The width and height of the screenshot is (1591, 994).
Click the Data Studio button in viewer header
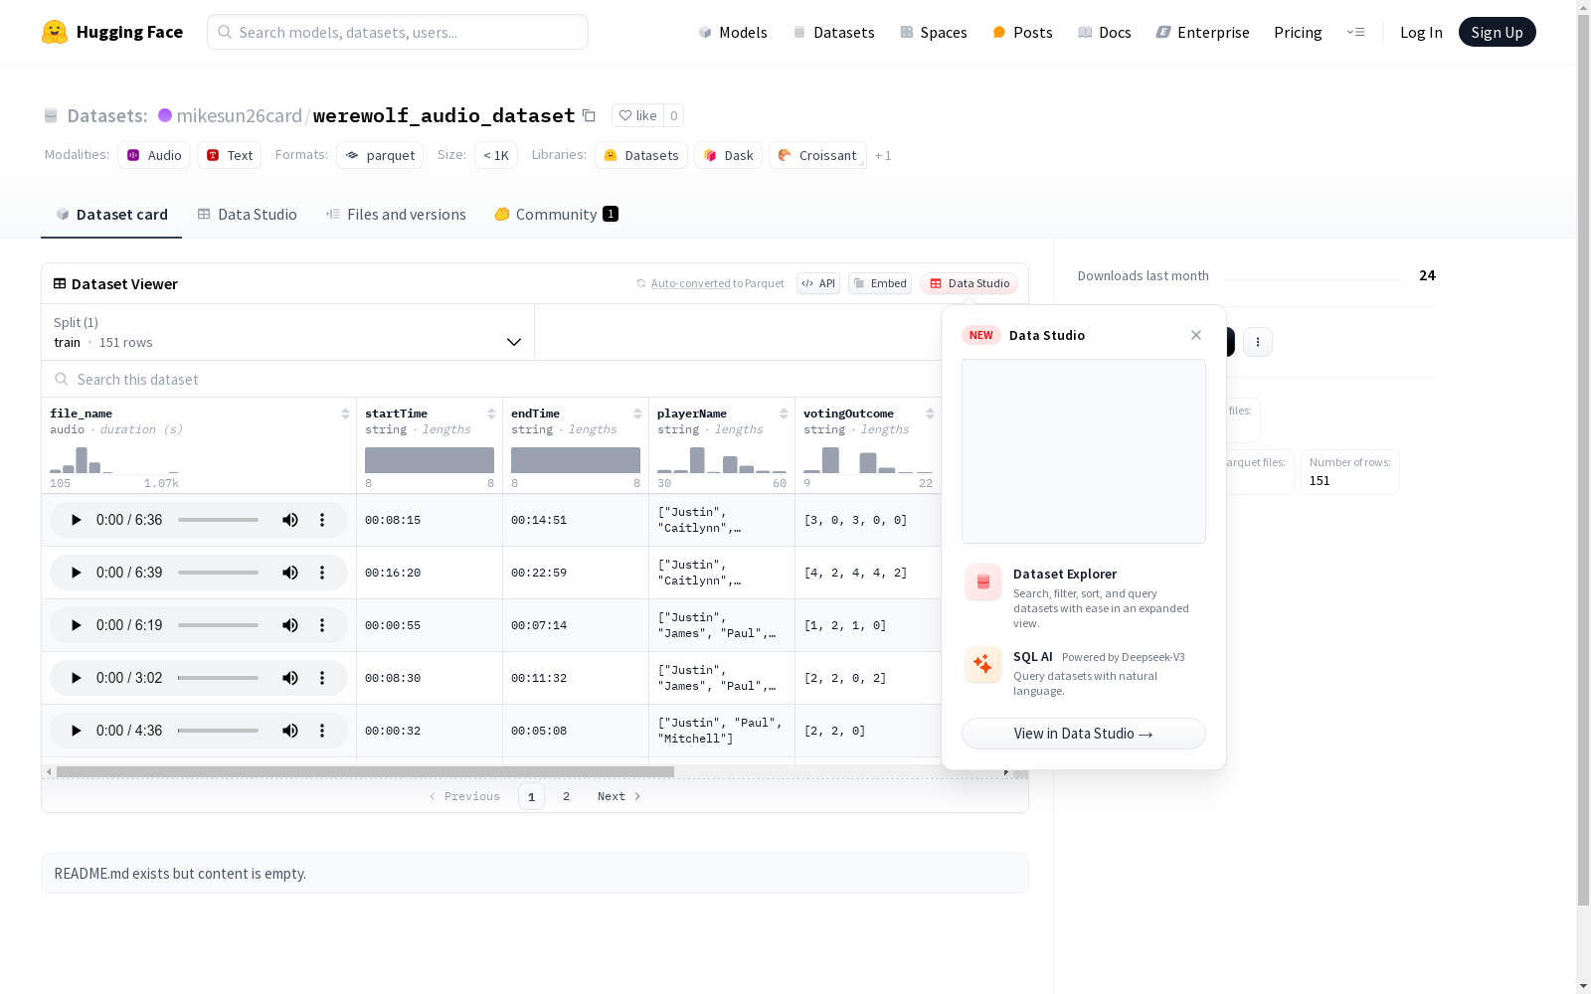pyautogui.click(x=970, y=283)
